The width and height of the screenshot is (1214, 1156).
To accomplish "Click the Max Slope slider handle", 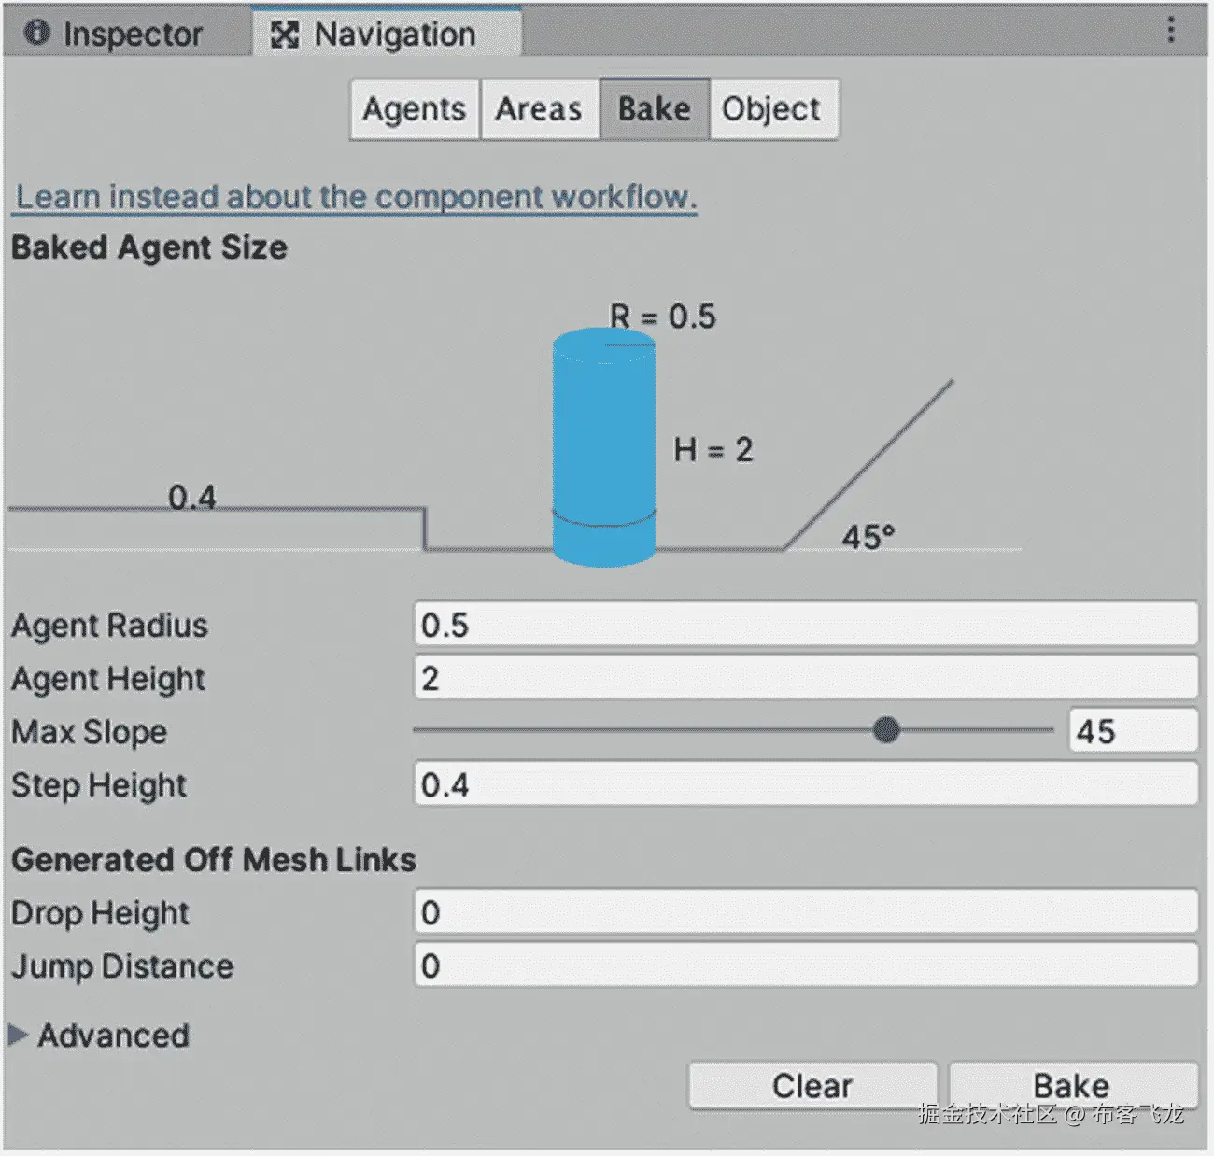I will [x=886, y=730].
